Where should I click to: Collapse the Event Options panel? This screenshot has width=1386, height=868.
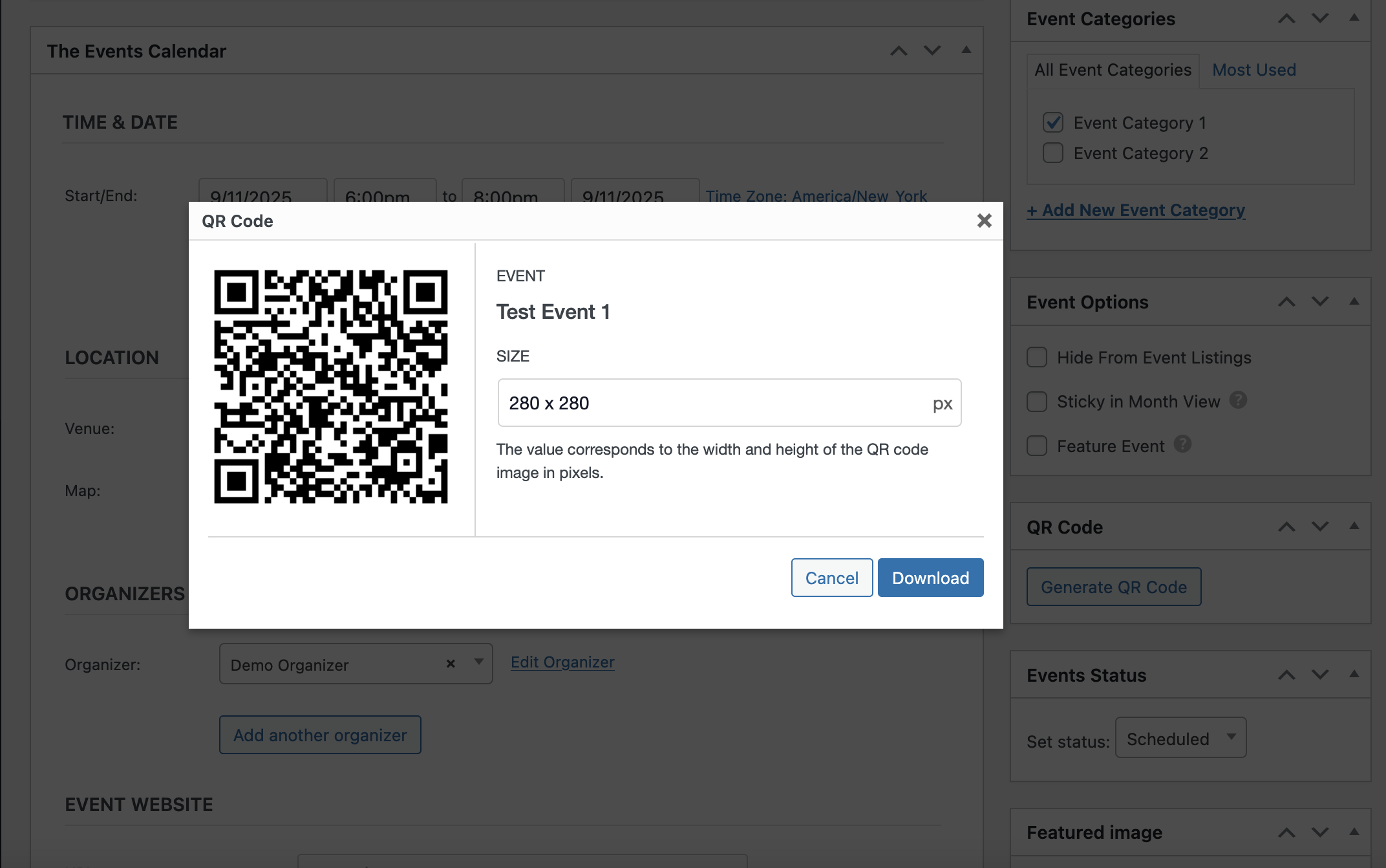pyautogui.click(x=1354, y=302)
